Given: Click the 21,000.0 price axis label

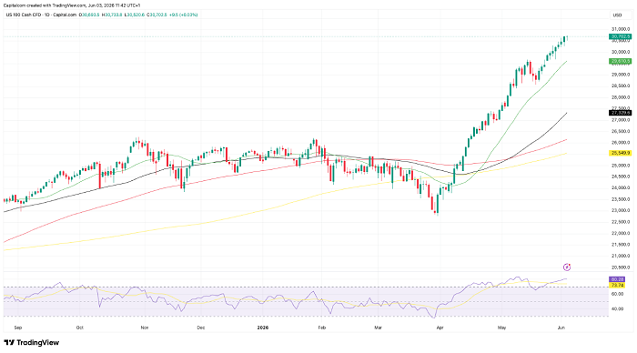Looking at the screenshot, I should (621, 256).
